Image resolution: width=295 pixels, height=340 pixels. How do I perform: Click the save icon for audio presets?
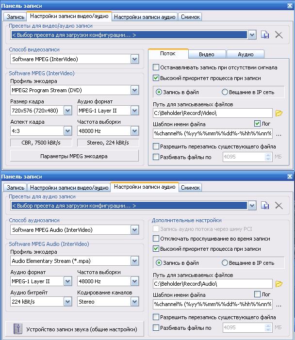(x=265, y=206)
